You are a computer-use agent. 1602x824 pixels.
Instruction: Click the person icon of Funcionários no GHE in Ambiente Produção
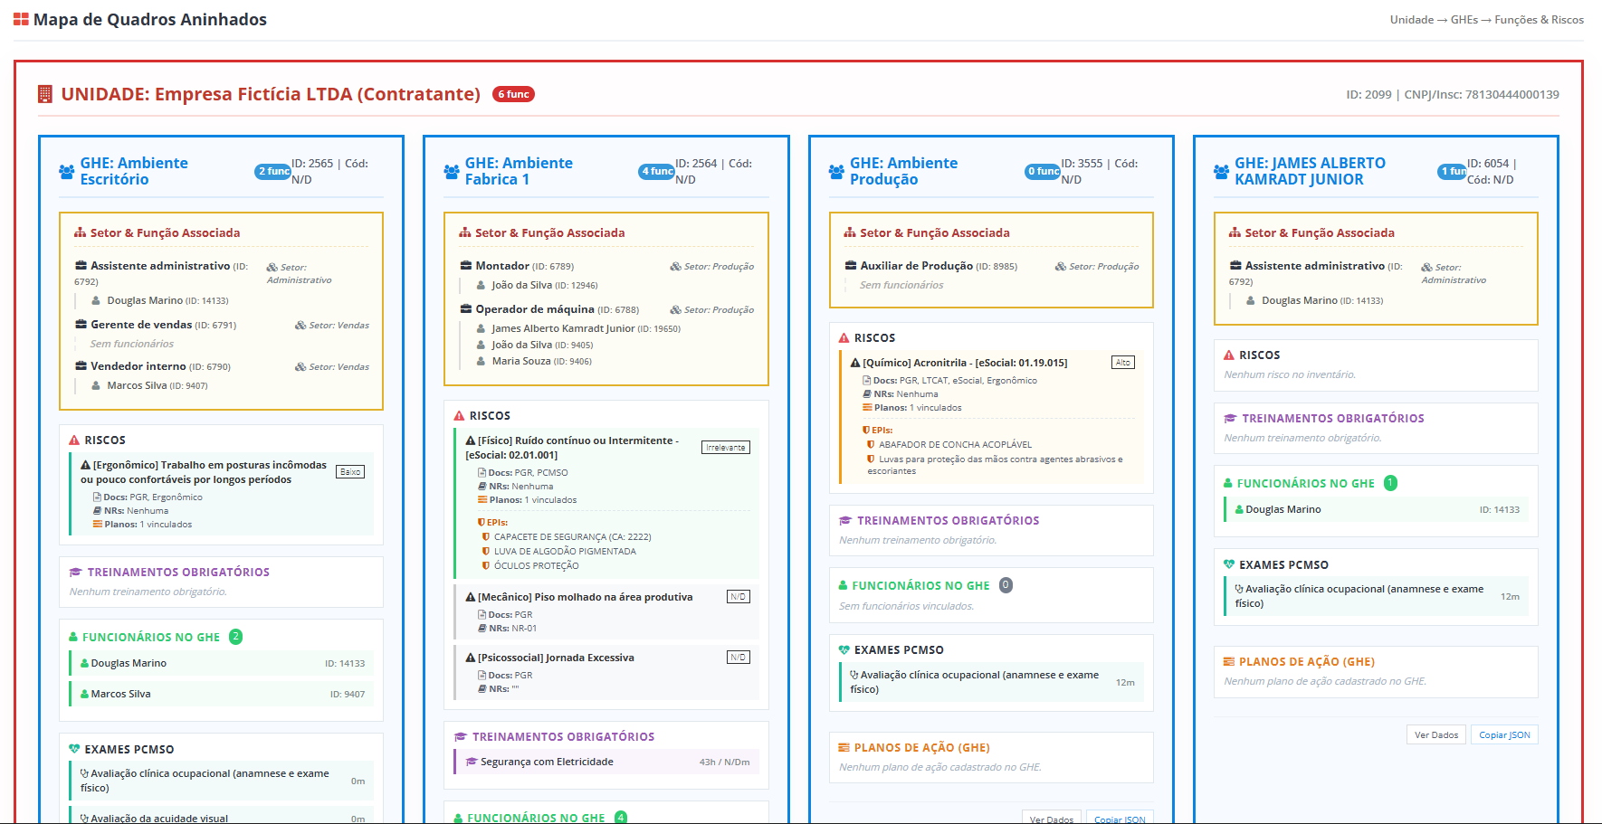point(843,585)
